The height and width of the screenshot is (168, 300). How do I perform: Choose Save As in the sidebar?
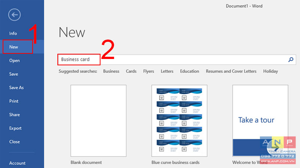coord(16,88)
